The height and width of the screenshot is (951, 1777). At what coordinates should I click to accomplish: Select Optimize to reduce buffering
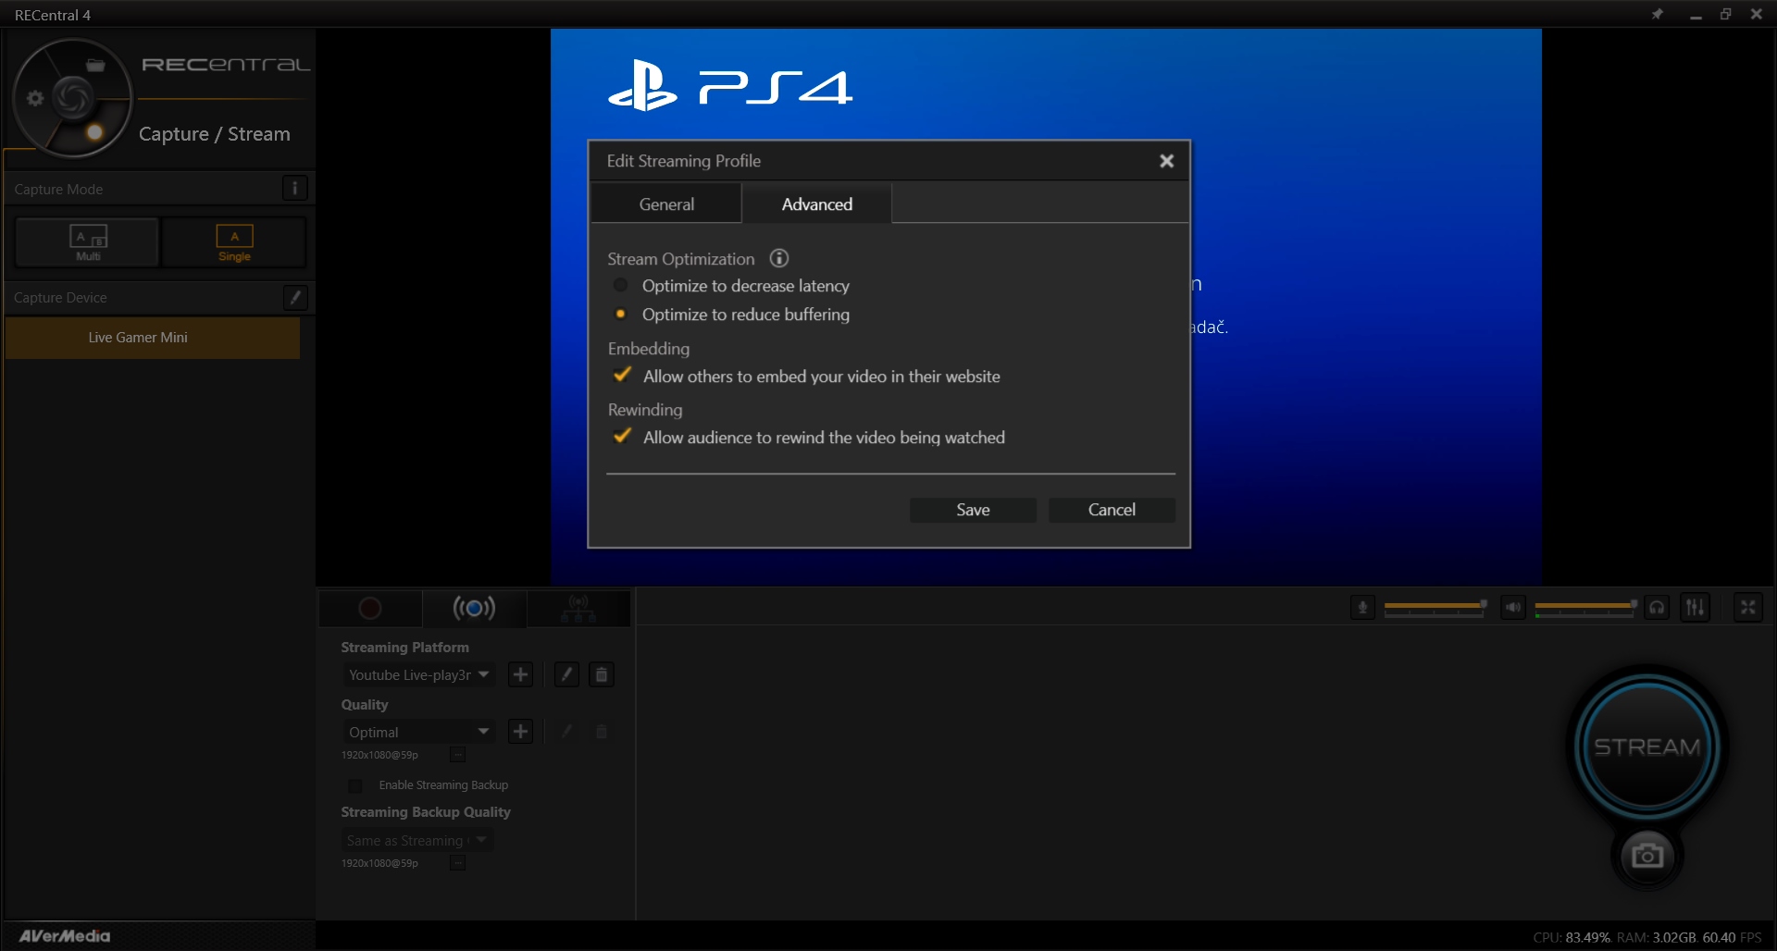tap(621, 315)
